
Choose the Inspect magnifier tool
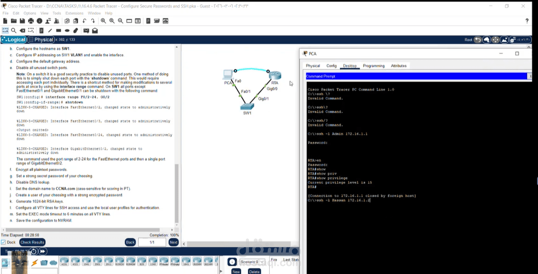(x=14, y=30)
